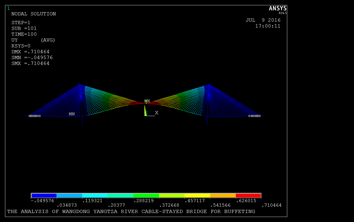354x222 pixels.
Task: Click the green legend color band
Action: tap(146, 196)
